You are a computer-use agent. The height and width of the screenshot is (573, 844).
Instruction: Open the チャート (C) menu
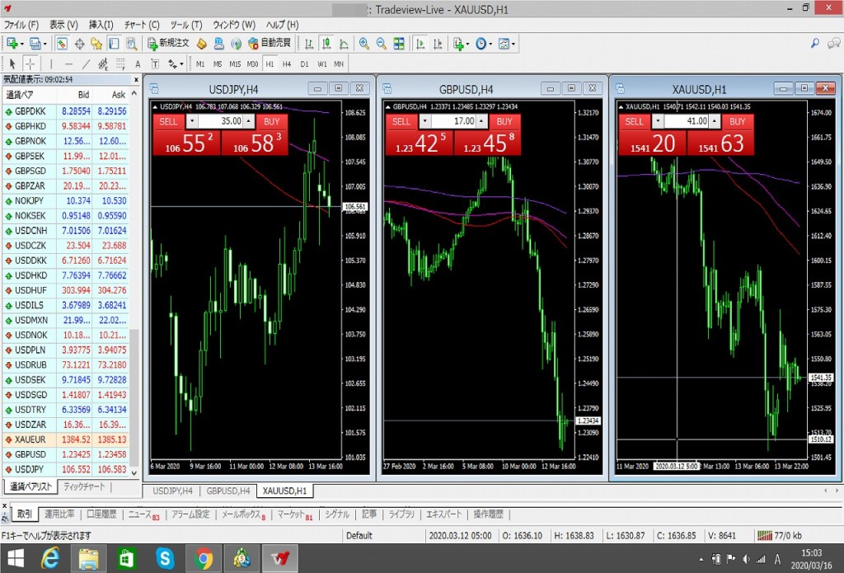tap(141, 25)
